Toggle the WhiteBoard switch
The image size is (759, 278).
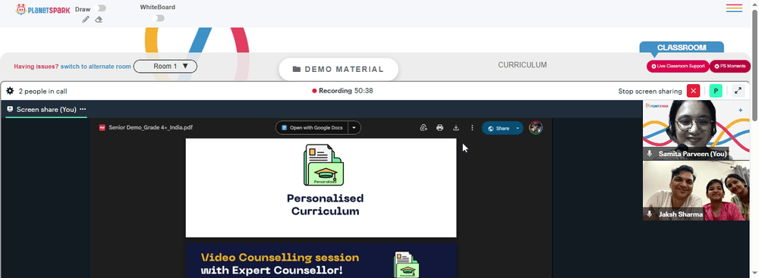pyautogui.click(x=158, y=18)
